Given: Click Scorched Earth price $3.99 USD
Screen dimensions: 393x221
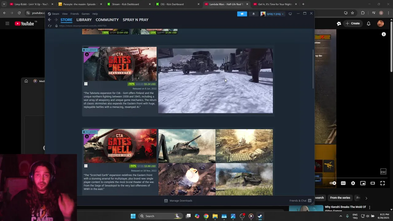Looking at the screenshot, I should [x=150, y=166].
